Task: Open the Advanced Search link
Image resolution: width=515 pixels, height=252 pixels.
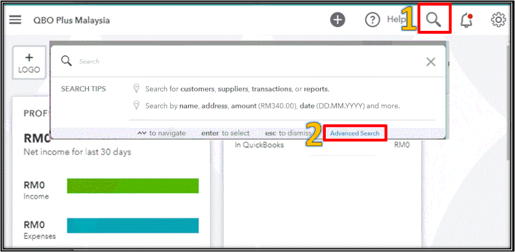Action: pyautogui.click(x=355, y=133)
